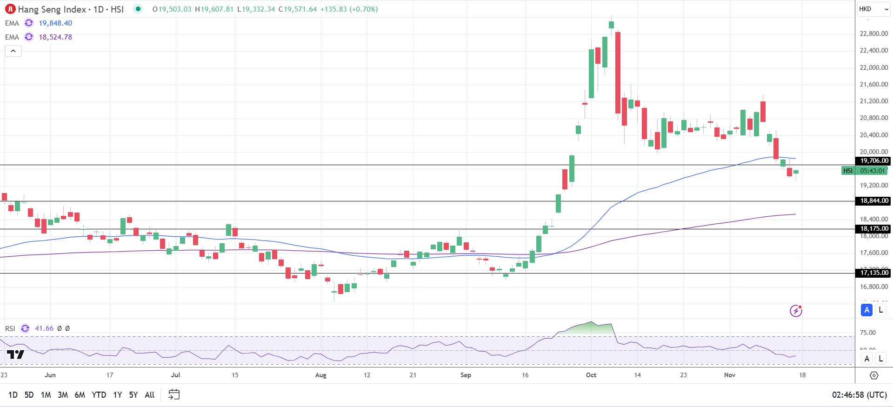The image size is (893, 407).
Task: Open chart settings gear icon
Action: (x=874, y=375)
